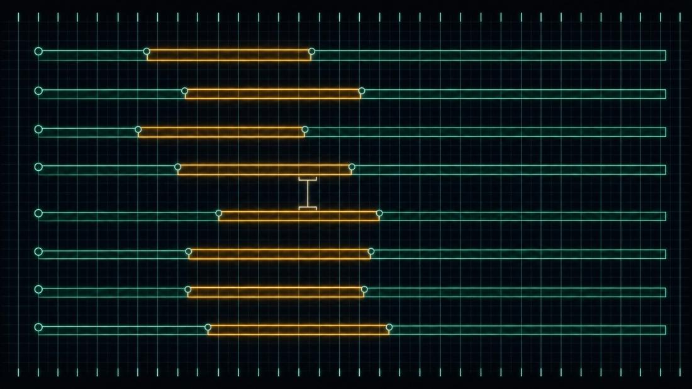The height and width of the screenshot is (389, 692).
Task: Click the orange clip body in the fifth row
Action: click(x=299, y=216)
